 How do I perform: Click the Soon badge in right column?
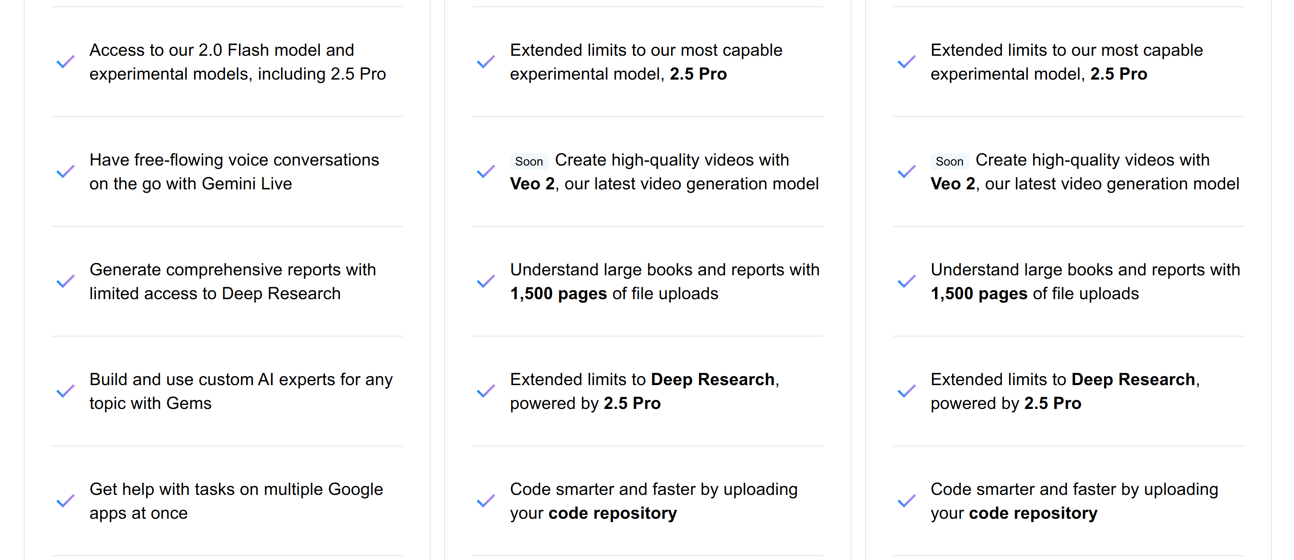point(949,162)
